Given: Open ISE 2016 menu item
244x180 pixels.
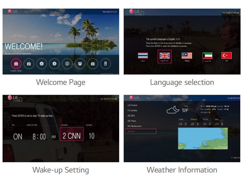Looking at the screenshot, I should click(x=131, y=116).
